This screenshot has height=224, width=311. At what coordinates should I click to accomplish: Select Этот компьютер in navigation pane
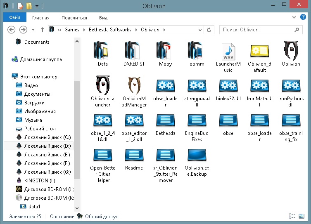pyautogui.click(x=38, y=77)
